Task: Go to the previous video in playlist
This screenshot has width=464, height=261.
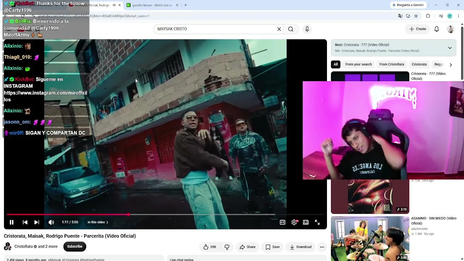Action: [25, 222]
